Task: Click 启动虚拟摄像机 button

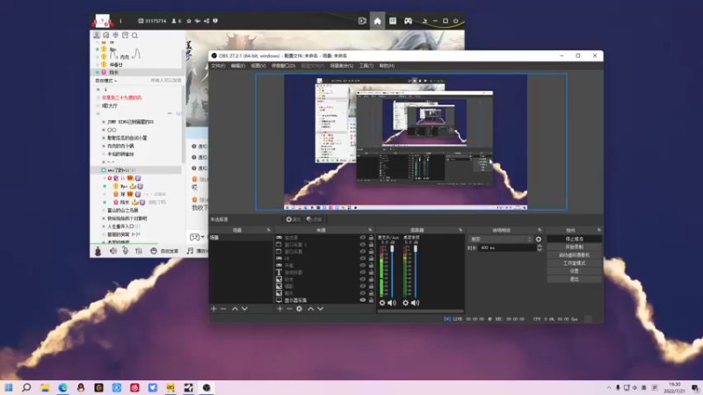Action: pos(575,255)
